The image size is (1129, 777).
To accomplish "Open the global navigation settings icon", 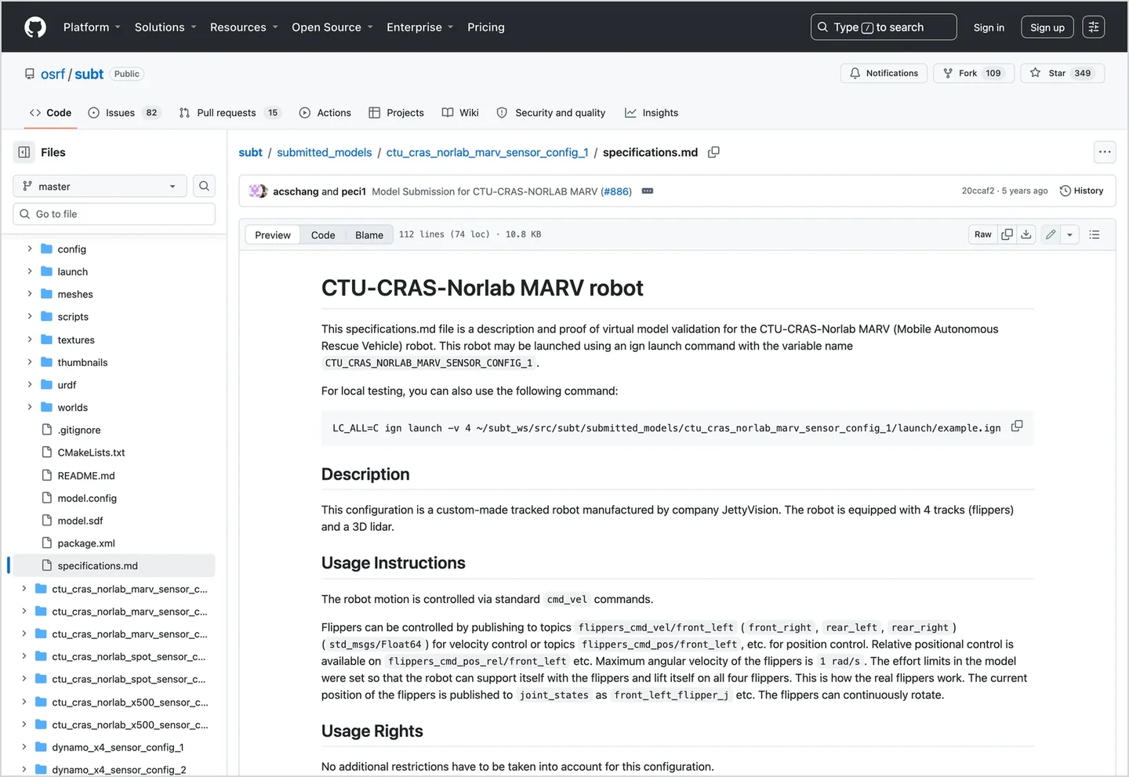I will (1094, 27).
